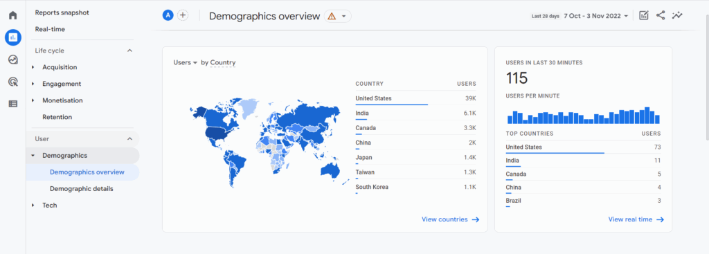Collapse the Demographics tree item

coord(33,156)
